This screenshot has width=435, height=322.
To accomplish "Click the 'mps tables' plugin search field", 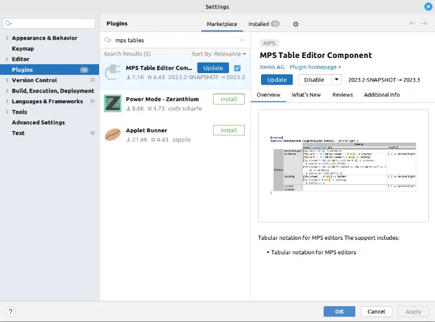I will (x=175, y=40).
